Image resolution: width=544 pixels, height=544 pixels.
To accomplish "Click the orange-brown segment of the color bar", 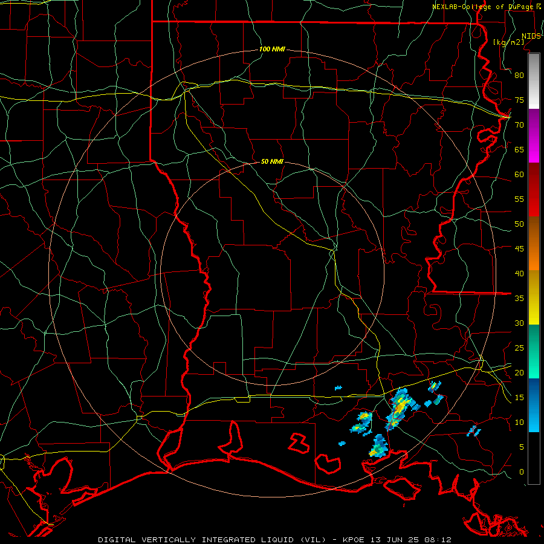I will click(x=534, y=244).
